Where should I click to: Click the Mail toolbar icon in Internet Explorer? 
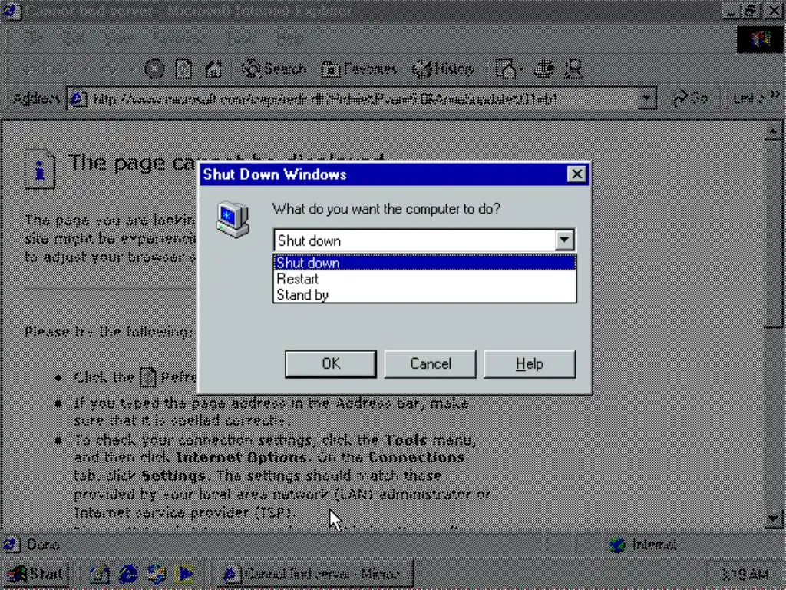508,68
